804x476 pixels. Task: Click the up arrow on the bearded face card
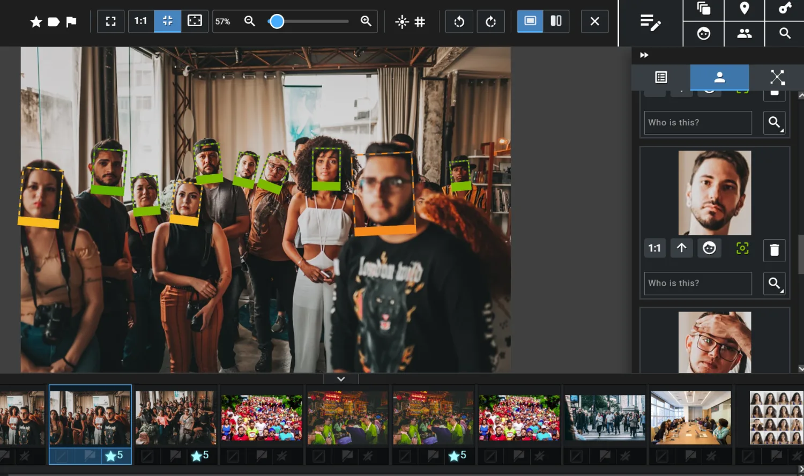tap(682, 248)
